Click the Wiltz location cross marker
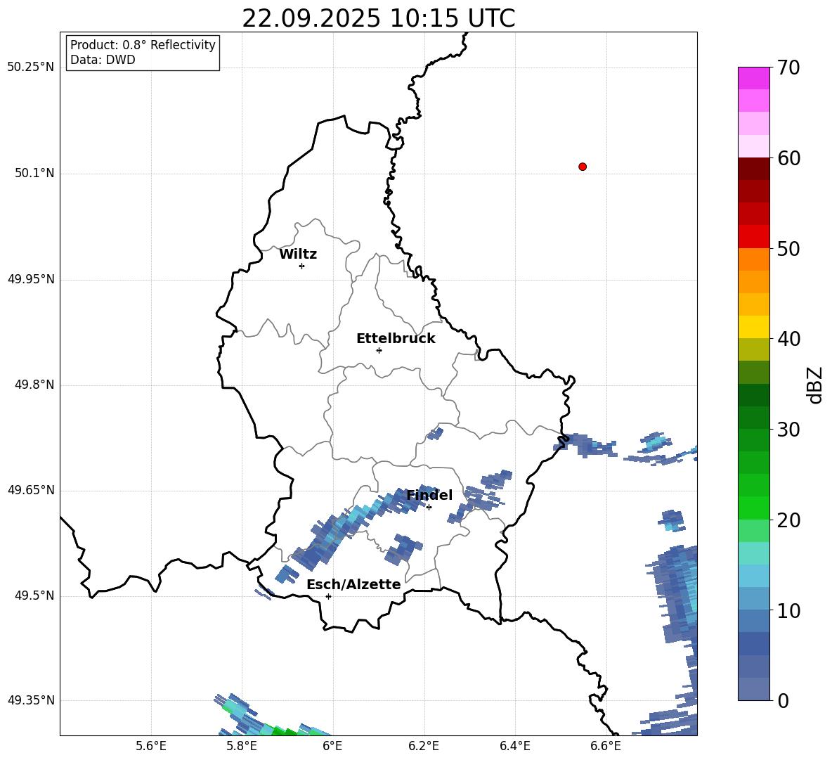 point(302,266)
